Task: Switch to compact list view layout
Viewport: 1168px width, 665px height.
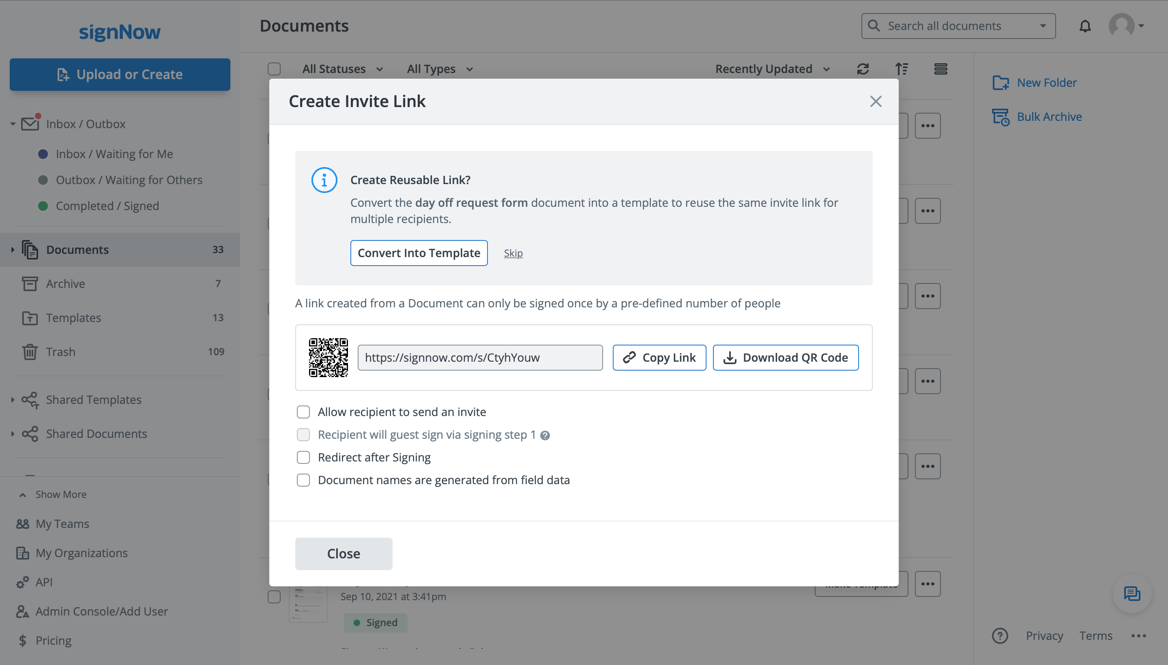Action: pyautogui.click(x=941, y=69)
